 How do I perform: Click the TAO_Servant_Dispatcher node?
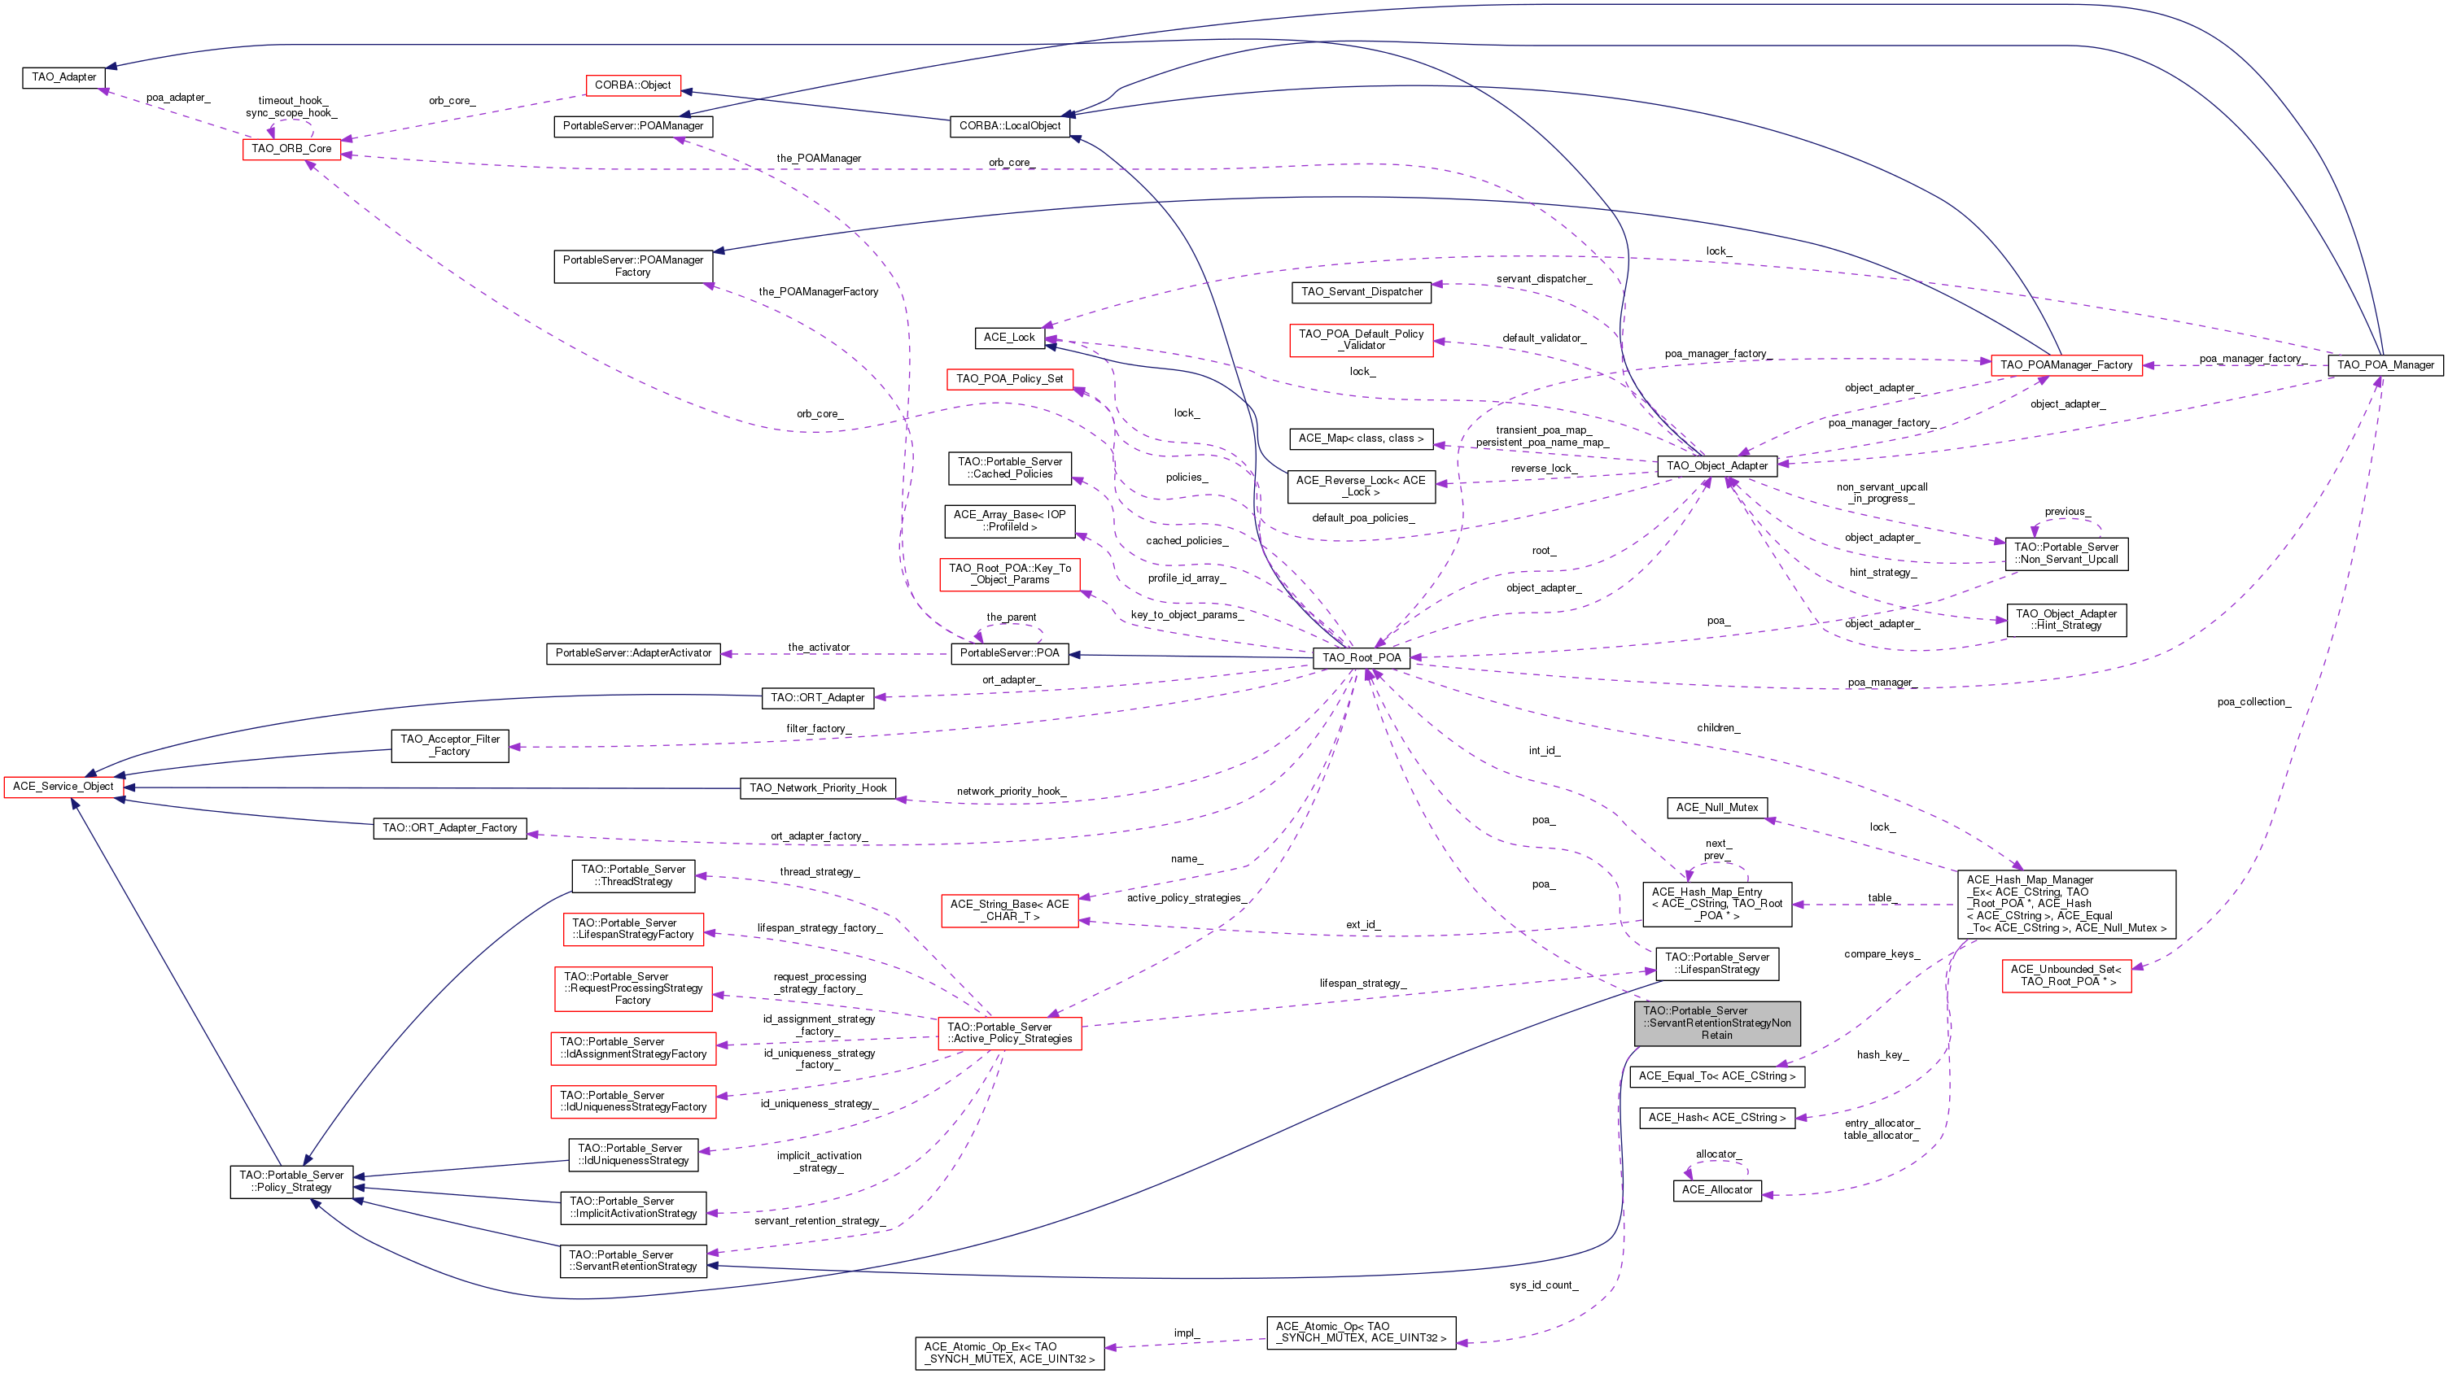click(x=1361, y=292)
